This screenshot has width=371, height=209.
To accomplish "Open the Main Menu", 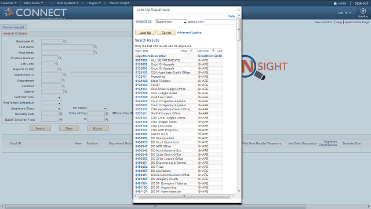I will pyautogui.click(x=34, y=3).
